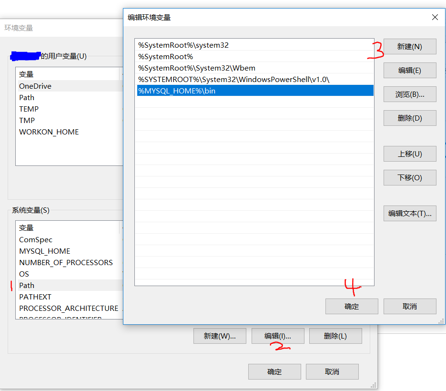The width and height of the screenshot is (446, 391).
Task: Click the 编辑(E) button in edit dialog
Action: point(409,70)
